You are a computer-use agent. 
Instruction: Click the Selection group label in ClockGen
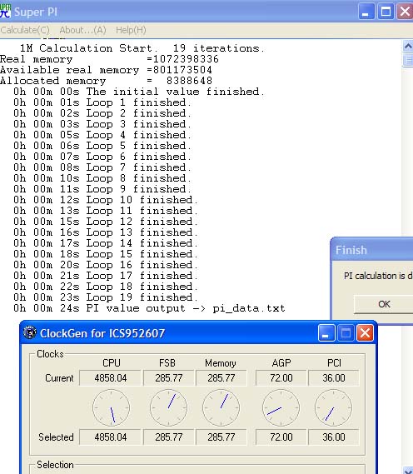tap(55, 465)
